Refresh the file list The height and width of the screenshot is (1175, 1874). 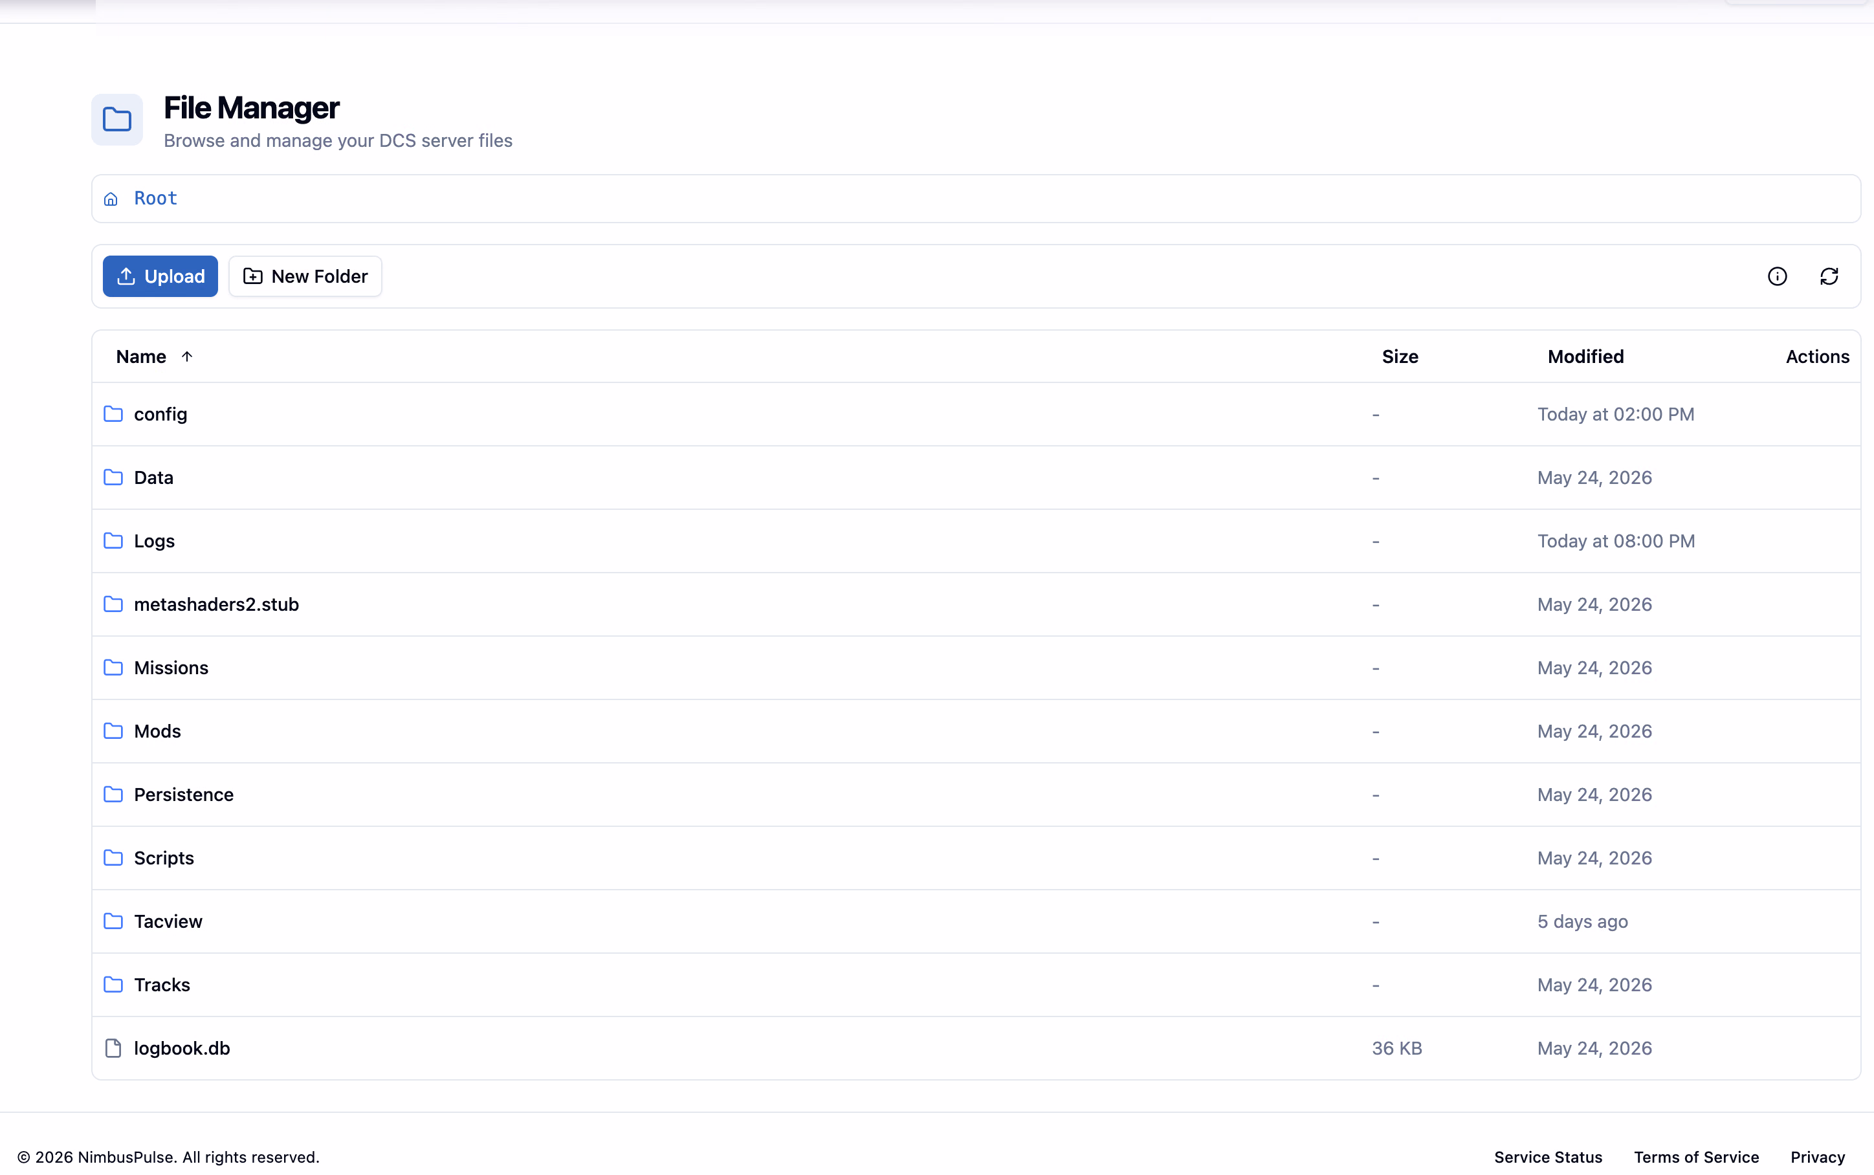point(1829,276)
